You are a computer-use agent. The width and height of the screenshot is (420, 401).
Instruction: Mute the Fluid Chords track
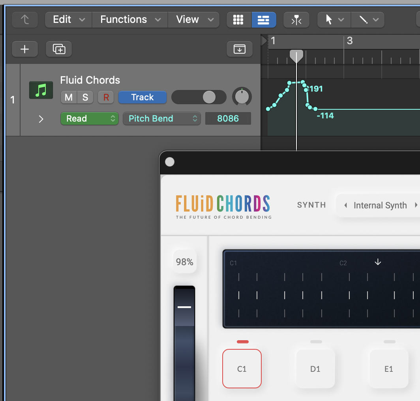tap(69, 97)
